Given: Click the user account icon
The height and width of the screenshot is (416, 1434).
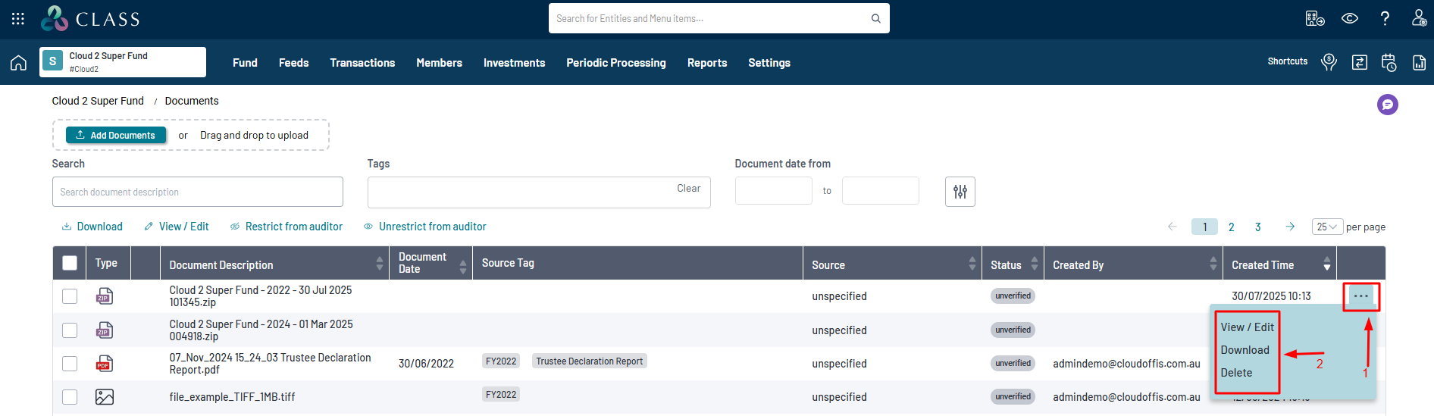Looking at the screenshot, I should coord(1419,18).
